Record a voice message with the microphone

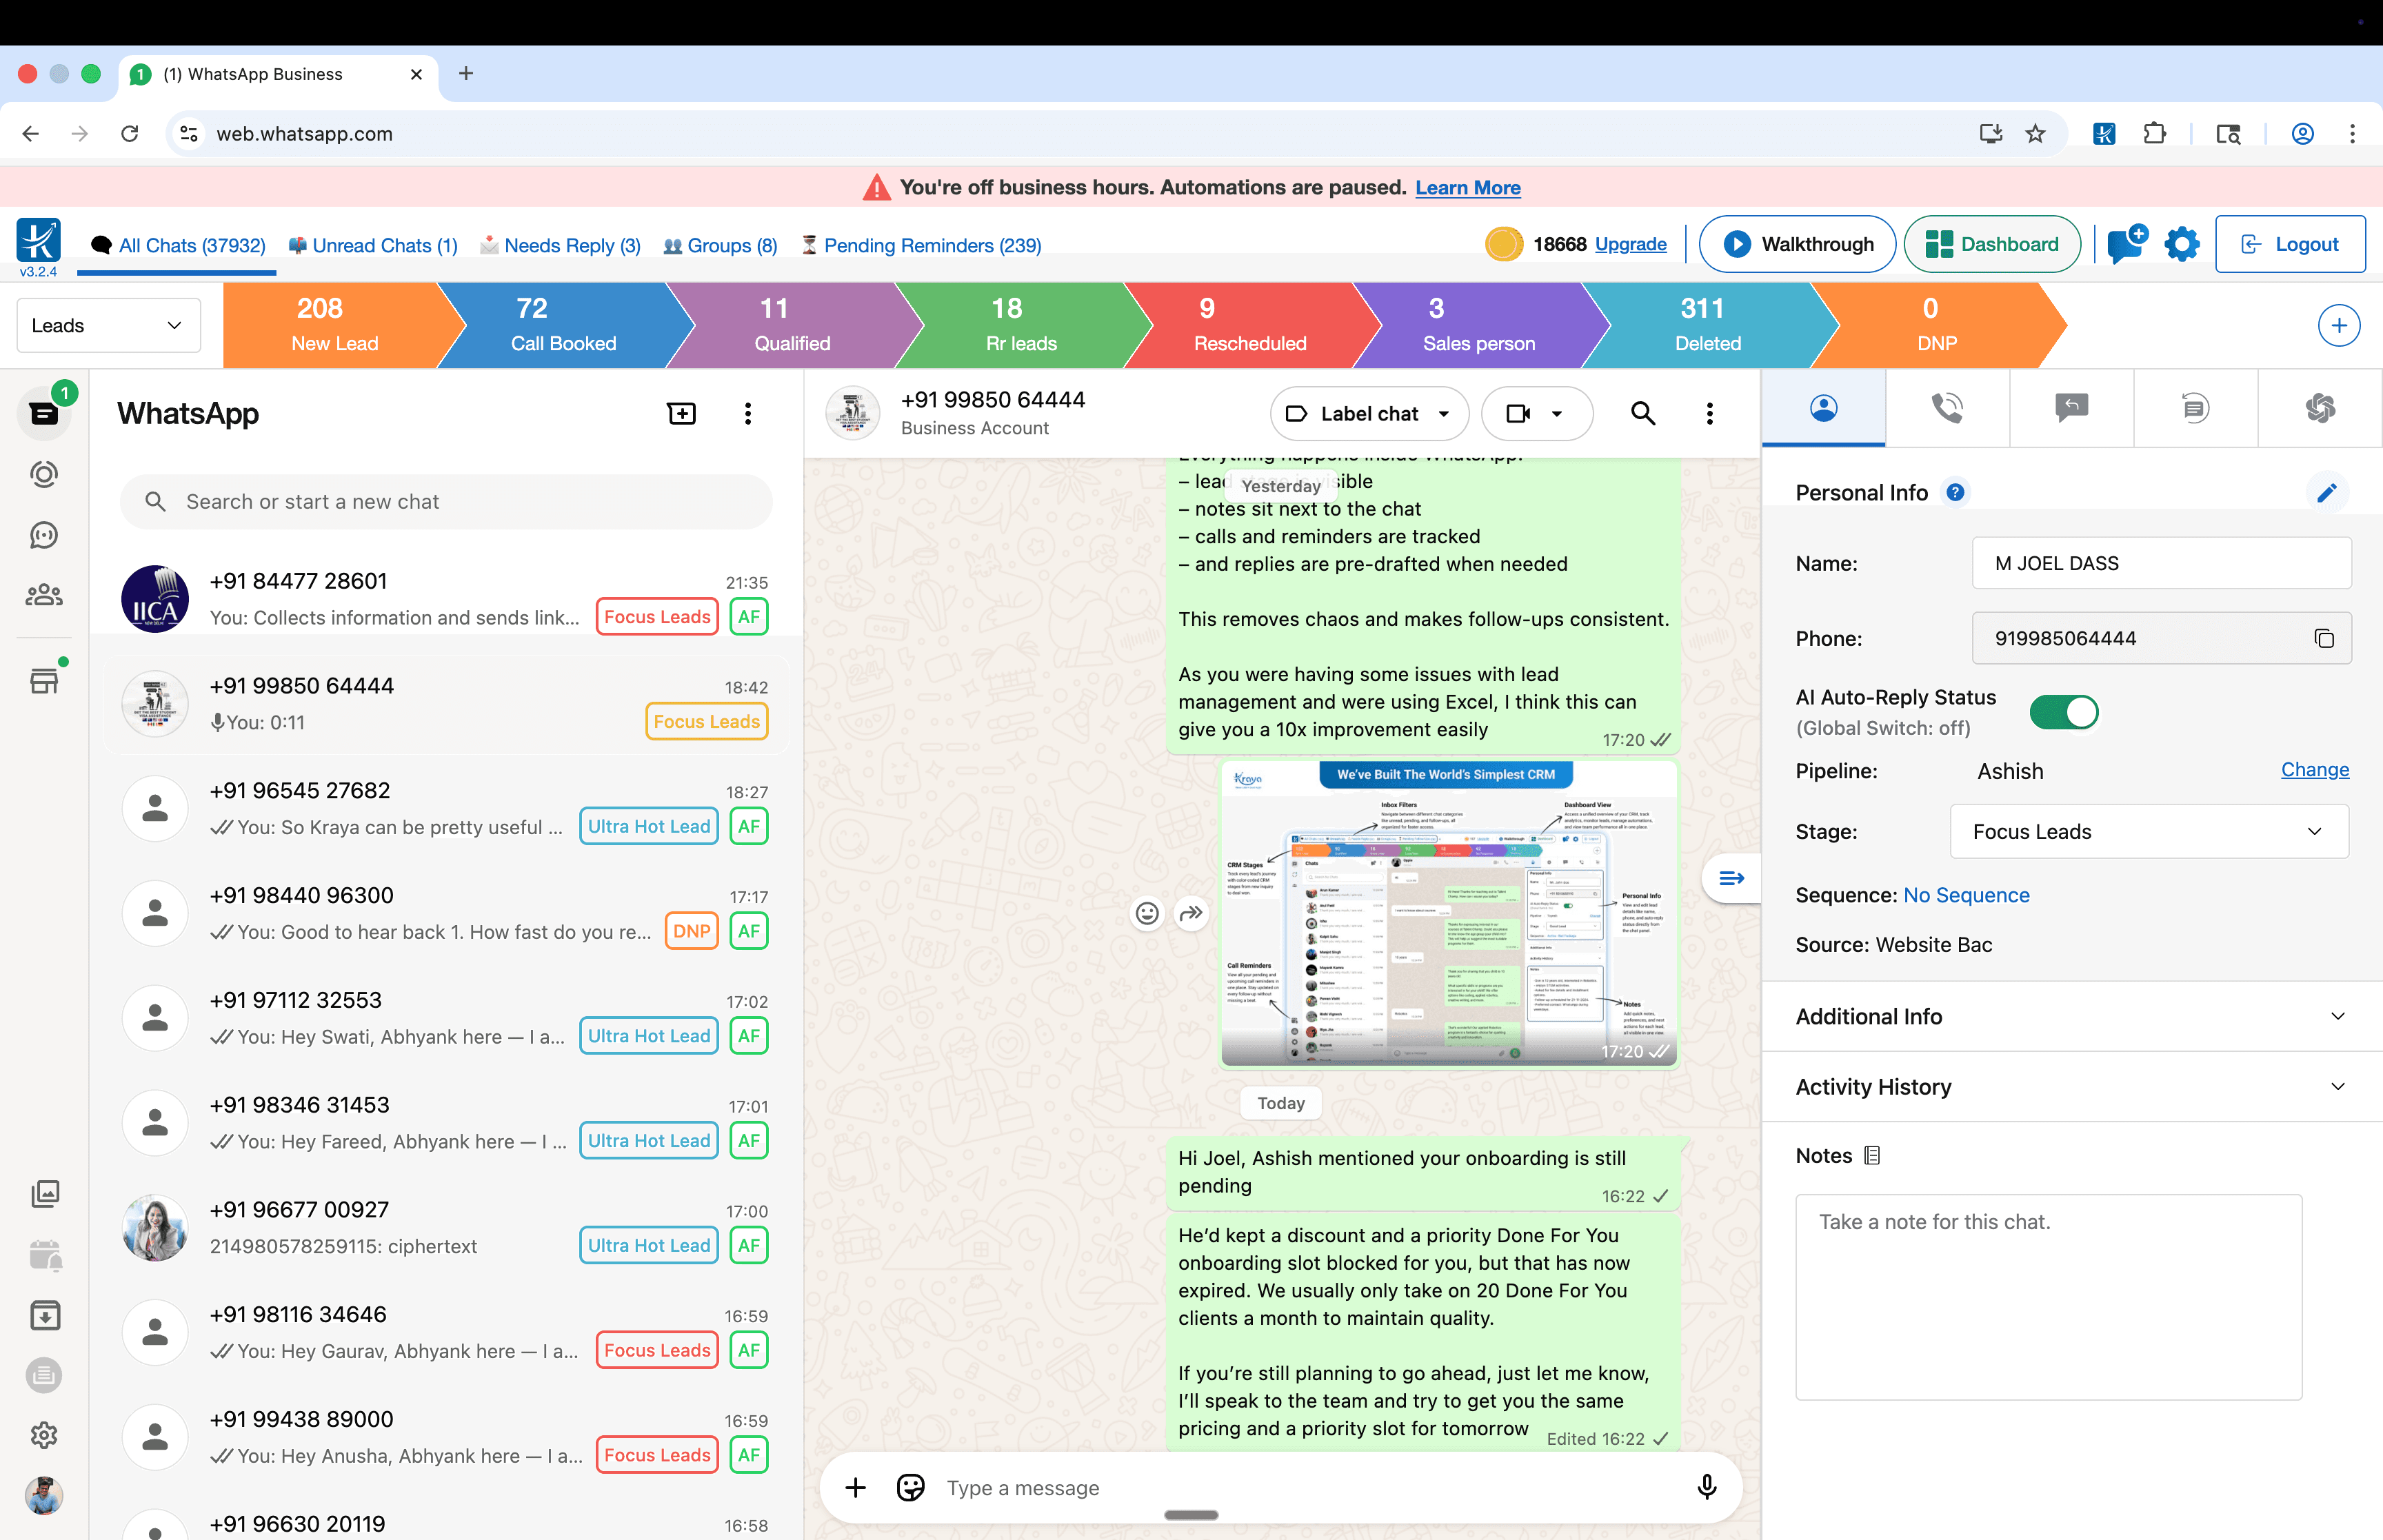pos(1706,1487)
